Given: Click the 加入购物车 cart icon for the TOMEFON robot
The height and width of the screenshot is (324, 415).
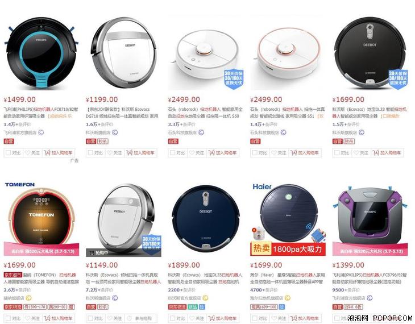Looking at the screenshot, I should 47,318.
